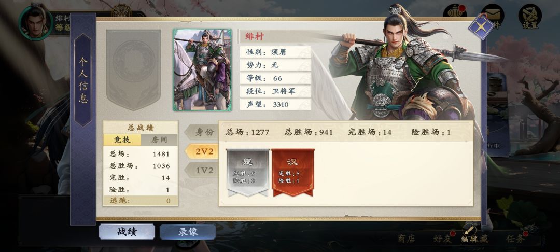Select the red 汉 faction banner

pyautogui.click(x=293, y=173)
